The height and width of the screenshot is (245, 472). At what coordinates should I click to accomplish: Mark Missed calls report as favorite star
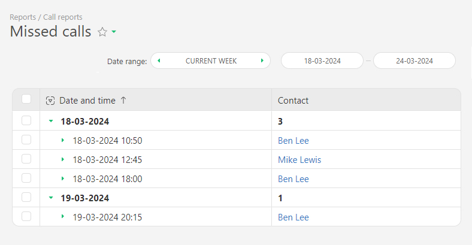click(x=102, y=32)
